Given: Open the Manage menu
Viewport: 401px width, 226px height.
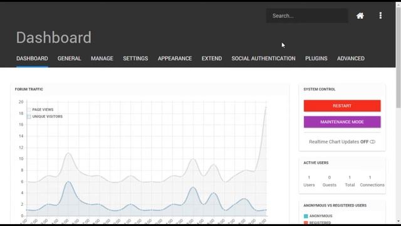Looking at the screenshot, I should coord(102,58).
